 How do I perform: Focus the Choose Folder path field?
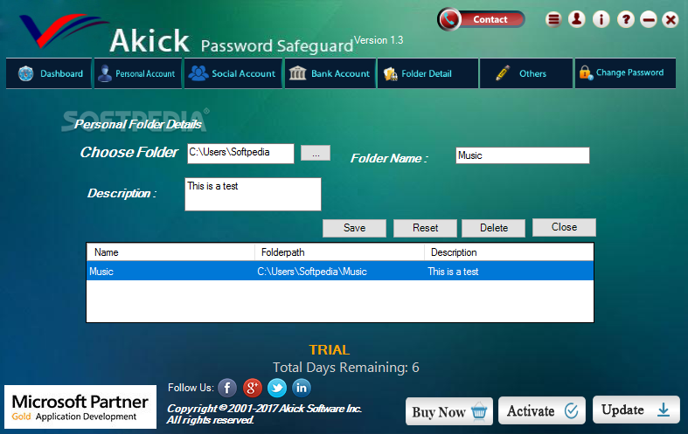[x=240, y=154]
